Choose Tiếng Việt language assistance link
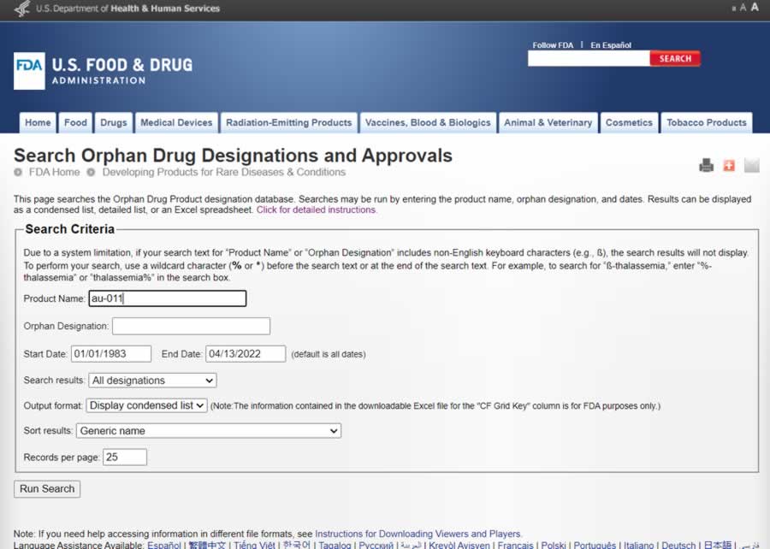The image size is (770, 549). (254, 545)
